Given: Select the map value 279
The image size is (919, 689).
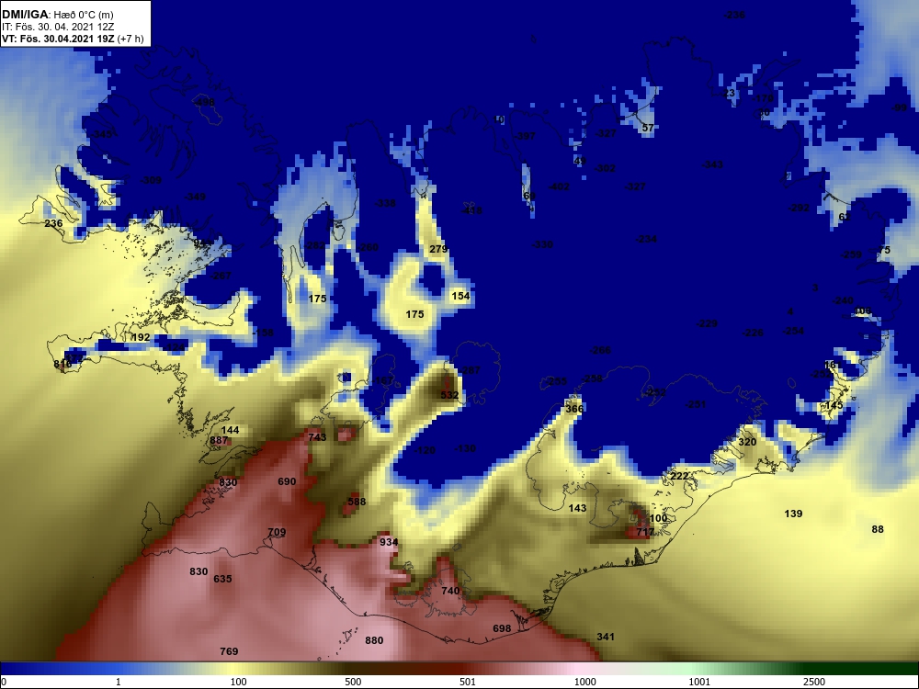Looking at the screenshot, I should pyautogui.click(x=437, y=249).
